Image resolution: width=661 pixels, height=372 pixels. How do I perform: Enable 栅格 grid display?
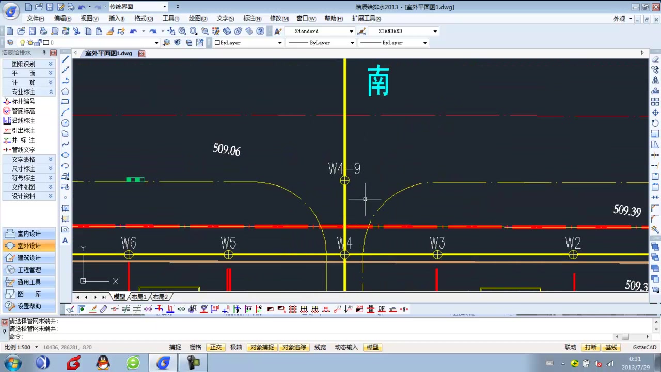[195, 347]
